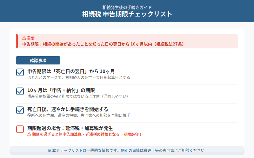Click the 申告期限 相続税法27条 alert sentence
Image resolution: width=254 pixels, height=158 pixels.
pos(103,44)
